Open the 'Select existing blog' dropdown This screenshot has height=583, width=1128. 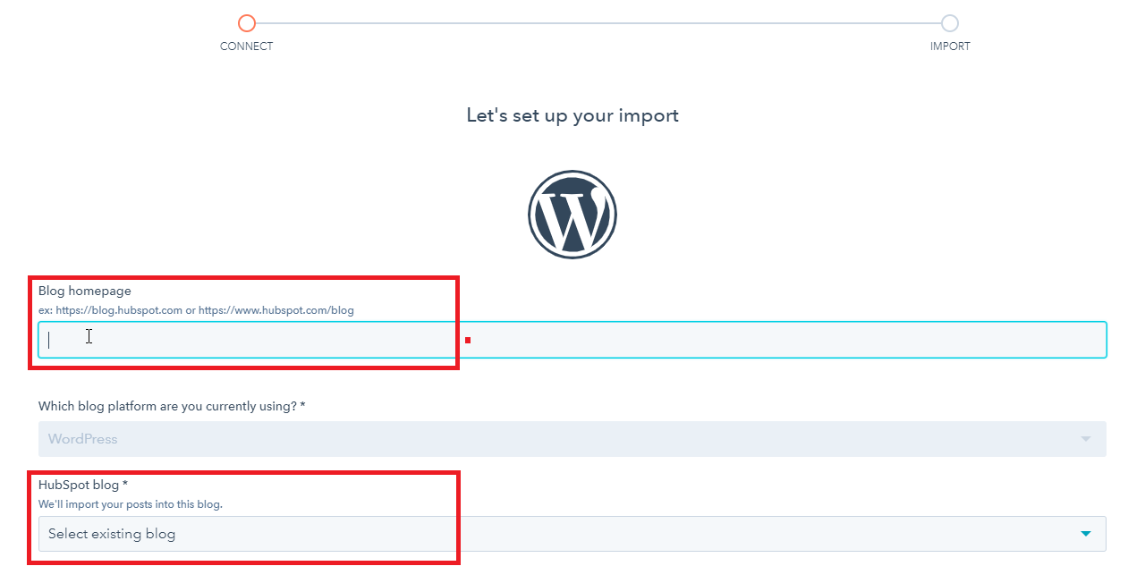(x=571, y=534)
